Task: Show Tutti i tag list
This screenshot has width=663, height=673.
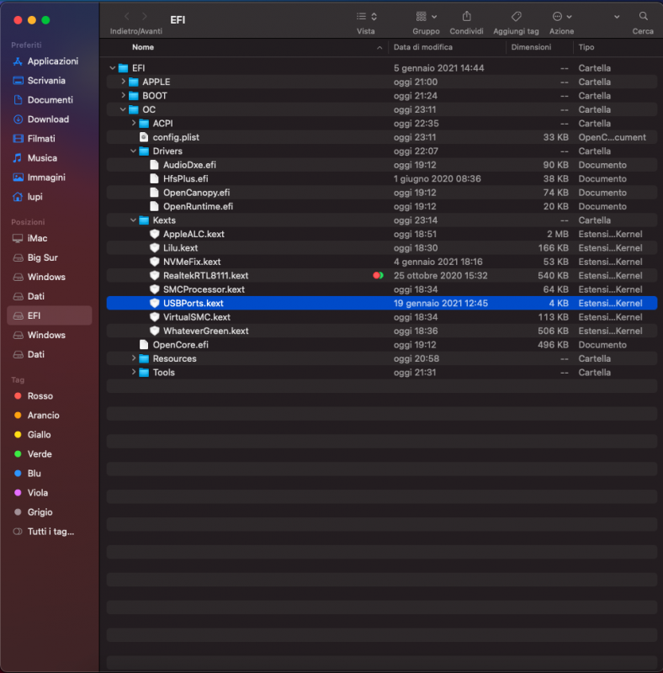Action: coord(50,532)
